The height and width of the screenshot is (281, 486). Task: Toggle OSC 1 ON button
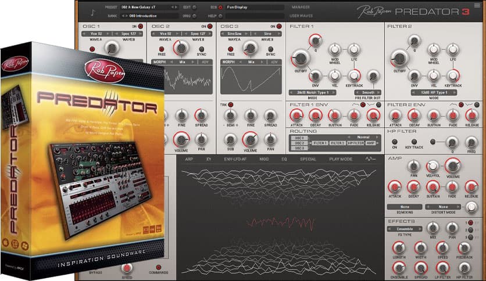pyautogui.click(x=141, y=26)
